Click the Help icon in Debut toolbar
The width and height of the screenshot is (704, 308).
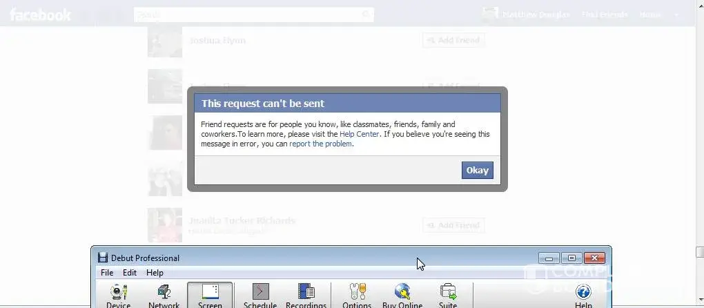coord(583,295)
